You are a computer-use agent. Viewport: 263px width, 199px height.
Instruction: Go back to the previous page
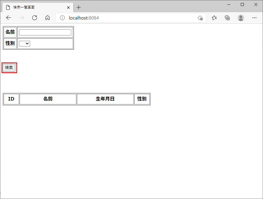9,18
